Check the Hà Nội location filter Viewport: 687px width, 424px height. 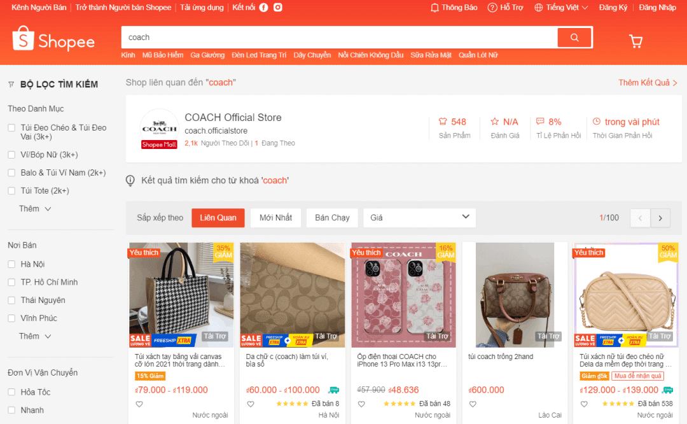pyautogui.click(x=11, y=264)
